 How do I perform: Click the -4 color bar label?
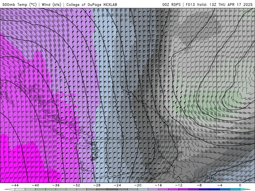pos(220,185)
